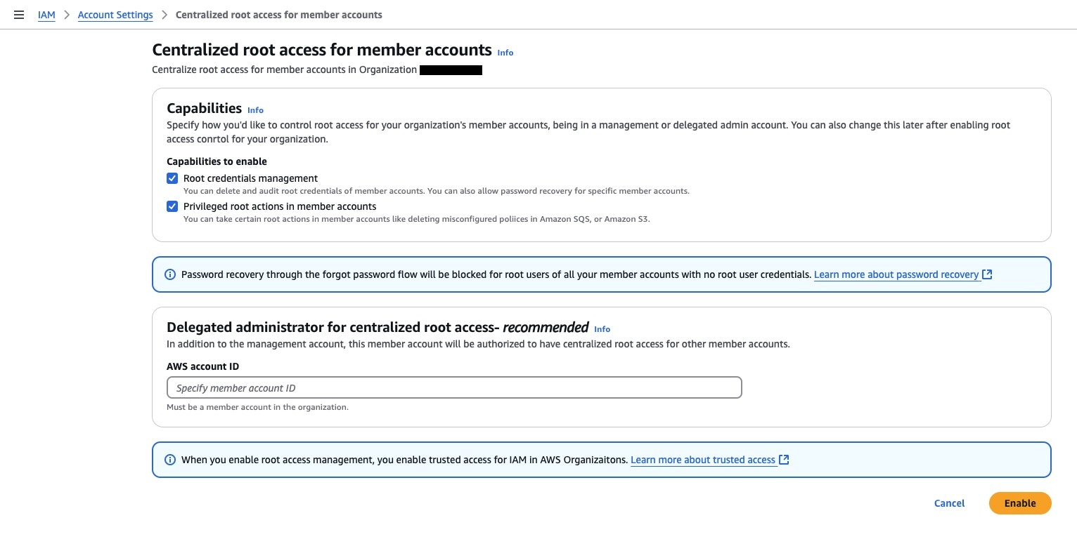Open Learn more about trusted access
Screen dimensions: 1077x539
[703, 460]
